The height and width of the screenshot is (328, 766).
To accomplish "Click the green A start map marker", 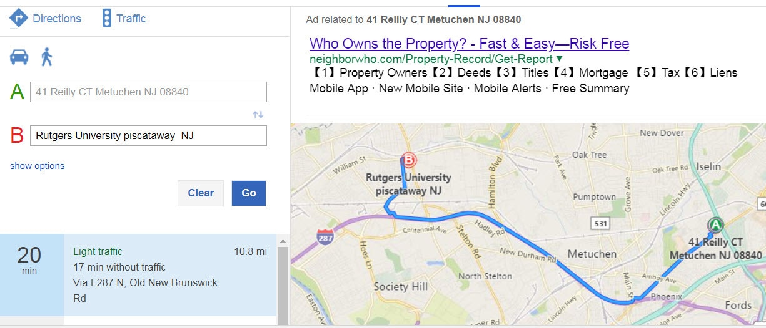I will tap(715, 224).
